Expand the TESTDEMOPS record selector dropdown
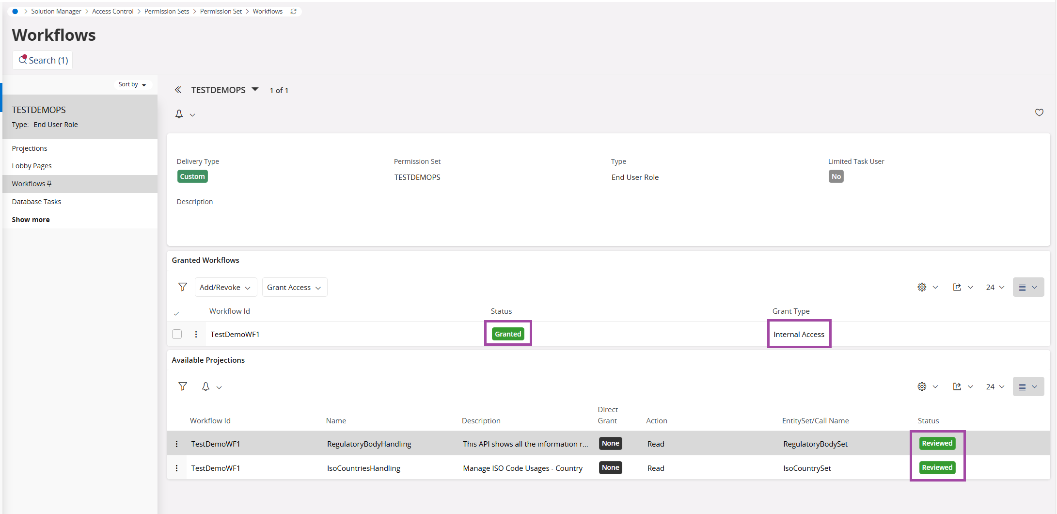The height and width of the screenshot is (514, 1057). [255, 90]
